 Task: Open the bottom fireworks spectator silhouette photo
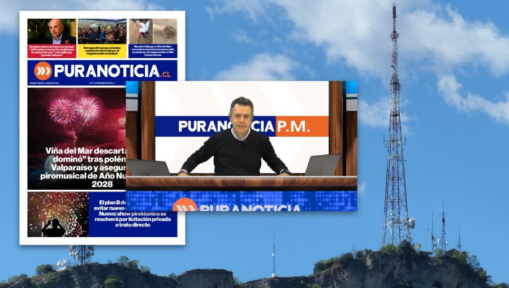(x=58, y=215)
